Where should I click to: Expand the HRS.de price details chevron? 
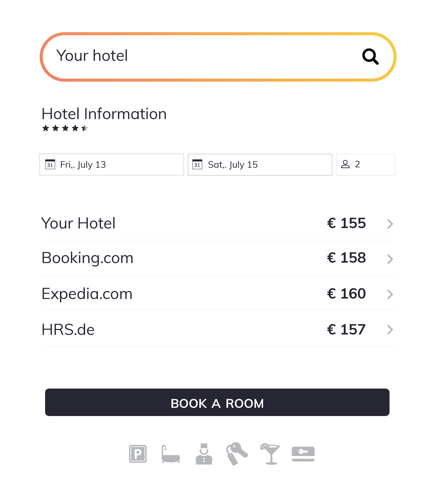(390, 330)
